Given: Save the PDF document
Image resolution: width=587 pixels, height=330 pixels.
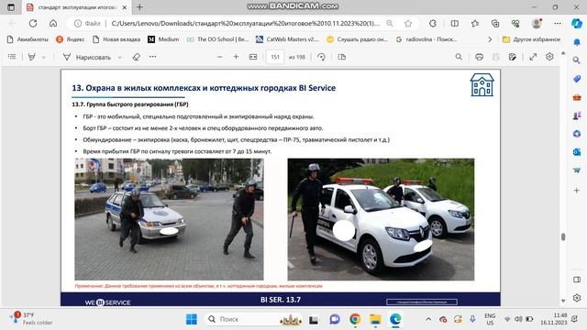Looking at the screenshot, I should point(495,57).
